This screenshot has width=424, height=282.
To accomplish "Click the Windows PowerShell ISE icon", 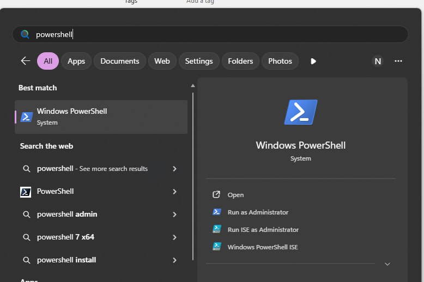I will point(217,247).
